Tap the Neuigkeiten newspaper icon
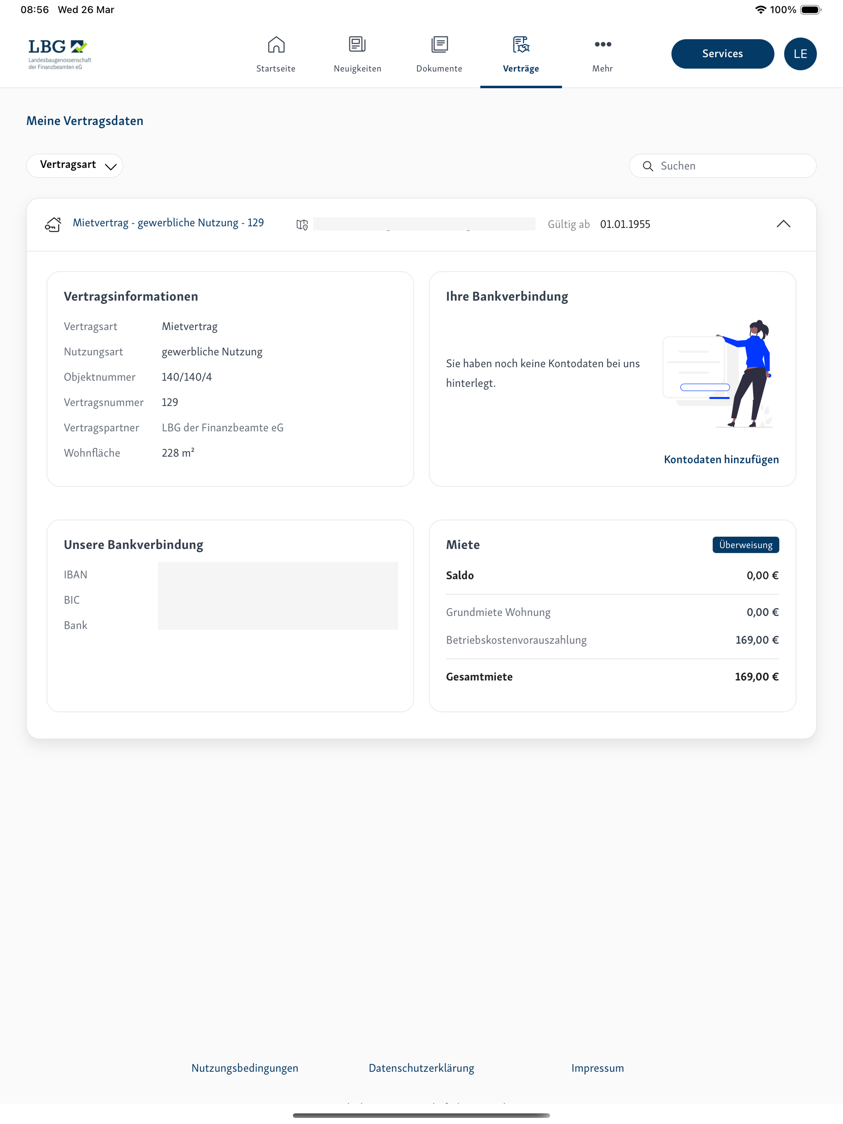843x1124 pixels. click(x=357, y=45)
